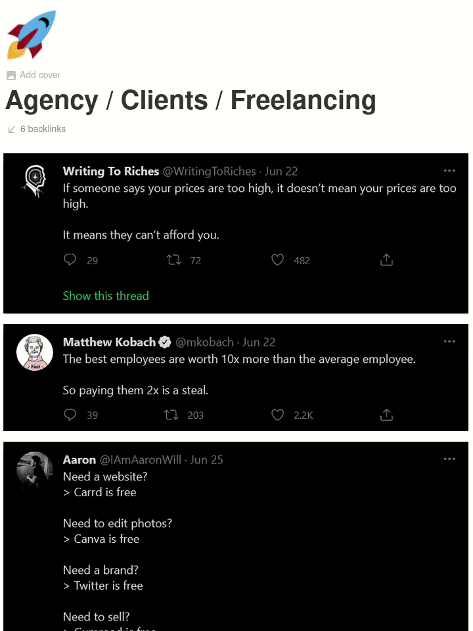
Task: Toggle the like heart on Matthew Kobach's tweet
Action: (277, 415)
